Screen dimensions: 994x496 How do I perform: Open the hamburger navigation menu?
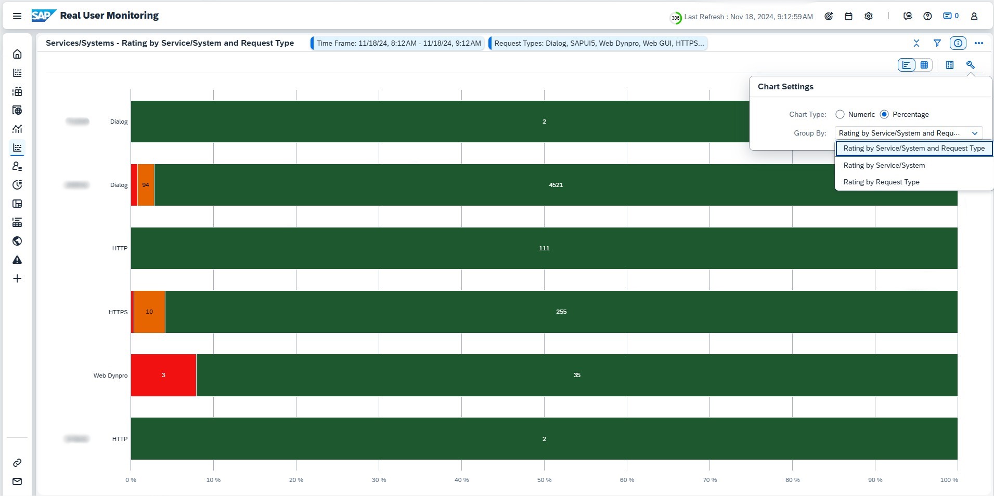(x=17, y=16)
